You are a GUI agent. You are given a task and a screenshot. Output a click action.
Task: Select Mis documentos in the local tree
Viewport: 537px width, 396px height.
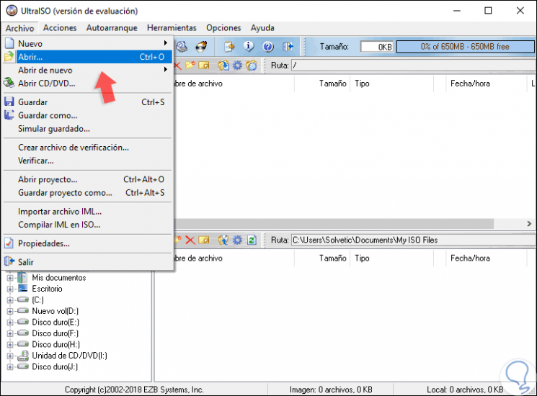pyautogui.click(x=59, y=278)
